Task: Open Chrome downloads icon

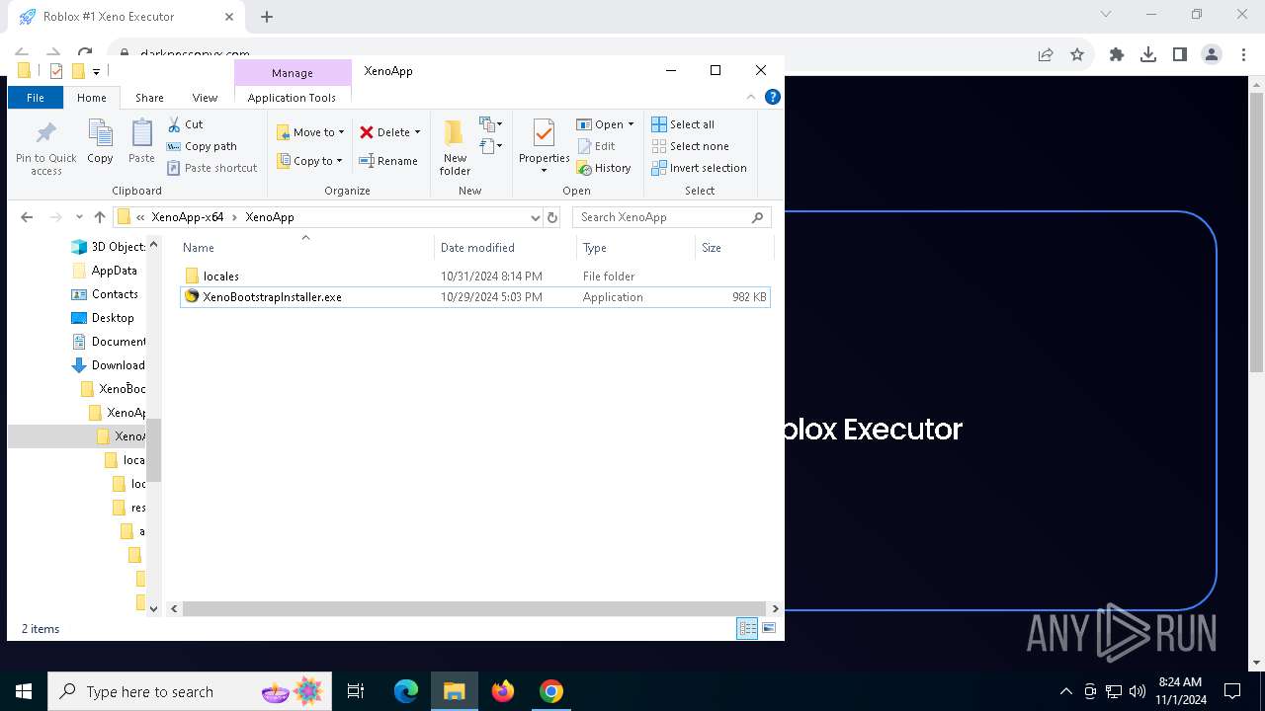Action: [1148, 55]
